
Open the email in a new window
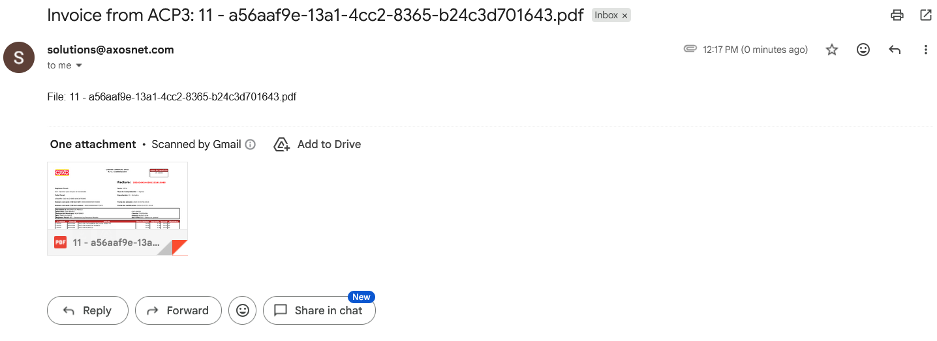(925, 15)
